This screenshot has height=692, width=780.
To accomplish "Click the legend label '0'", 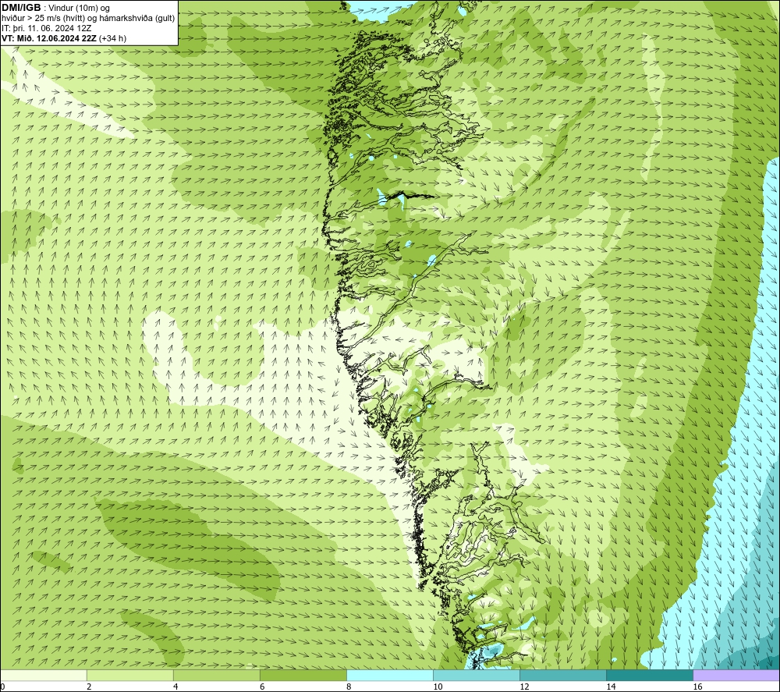I will pos(2,687).
